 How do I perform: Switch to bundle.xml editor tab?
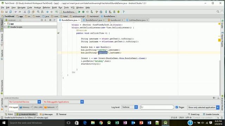116,20
